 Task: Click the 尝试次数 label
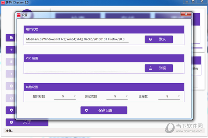coord(91,96)
